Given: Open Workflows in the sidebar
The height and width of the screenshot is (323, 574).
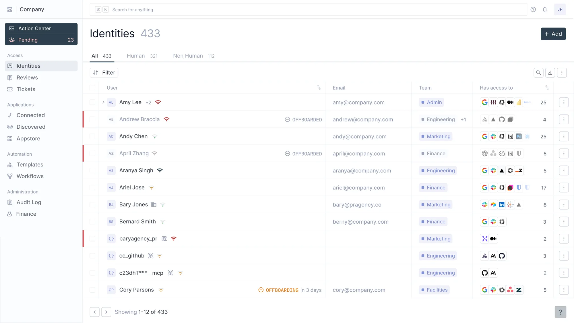Looking at the screenshot, I should point(41,176).
